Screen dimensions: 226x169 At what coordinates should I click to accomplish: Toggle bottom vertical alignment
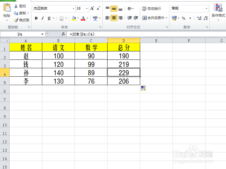coord(120,9)
